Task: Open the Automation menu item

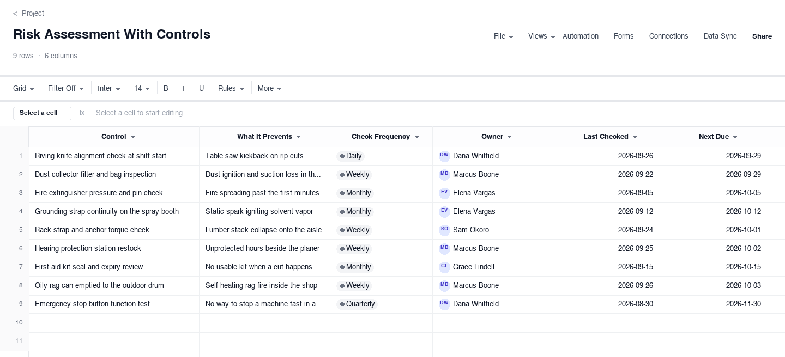Action: 581,36
